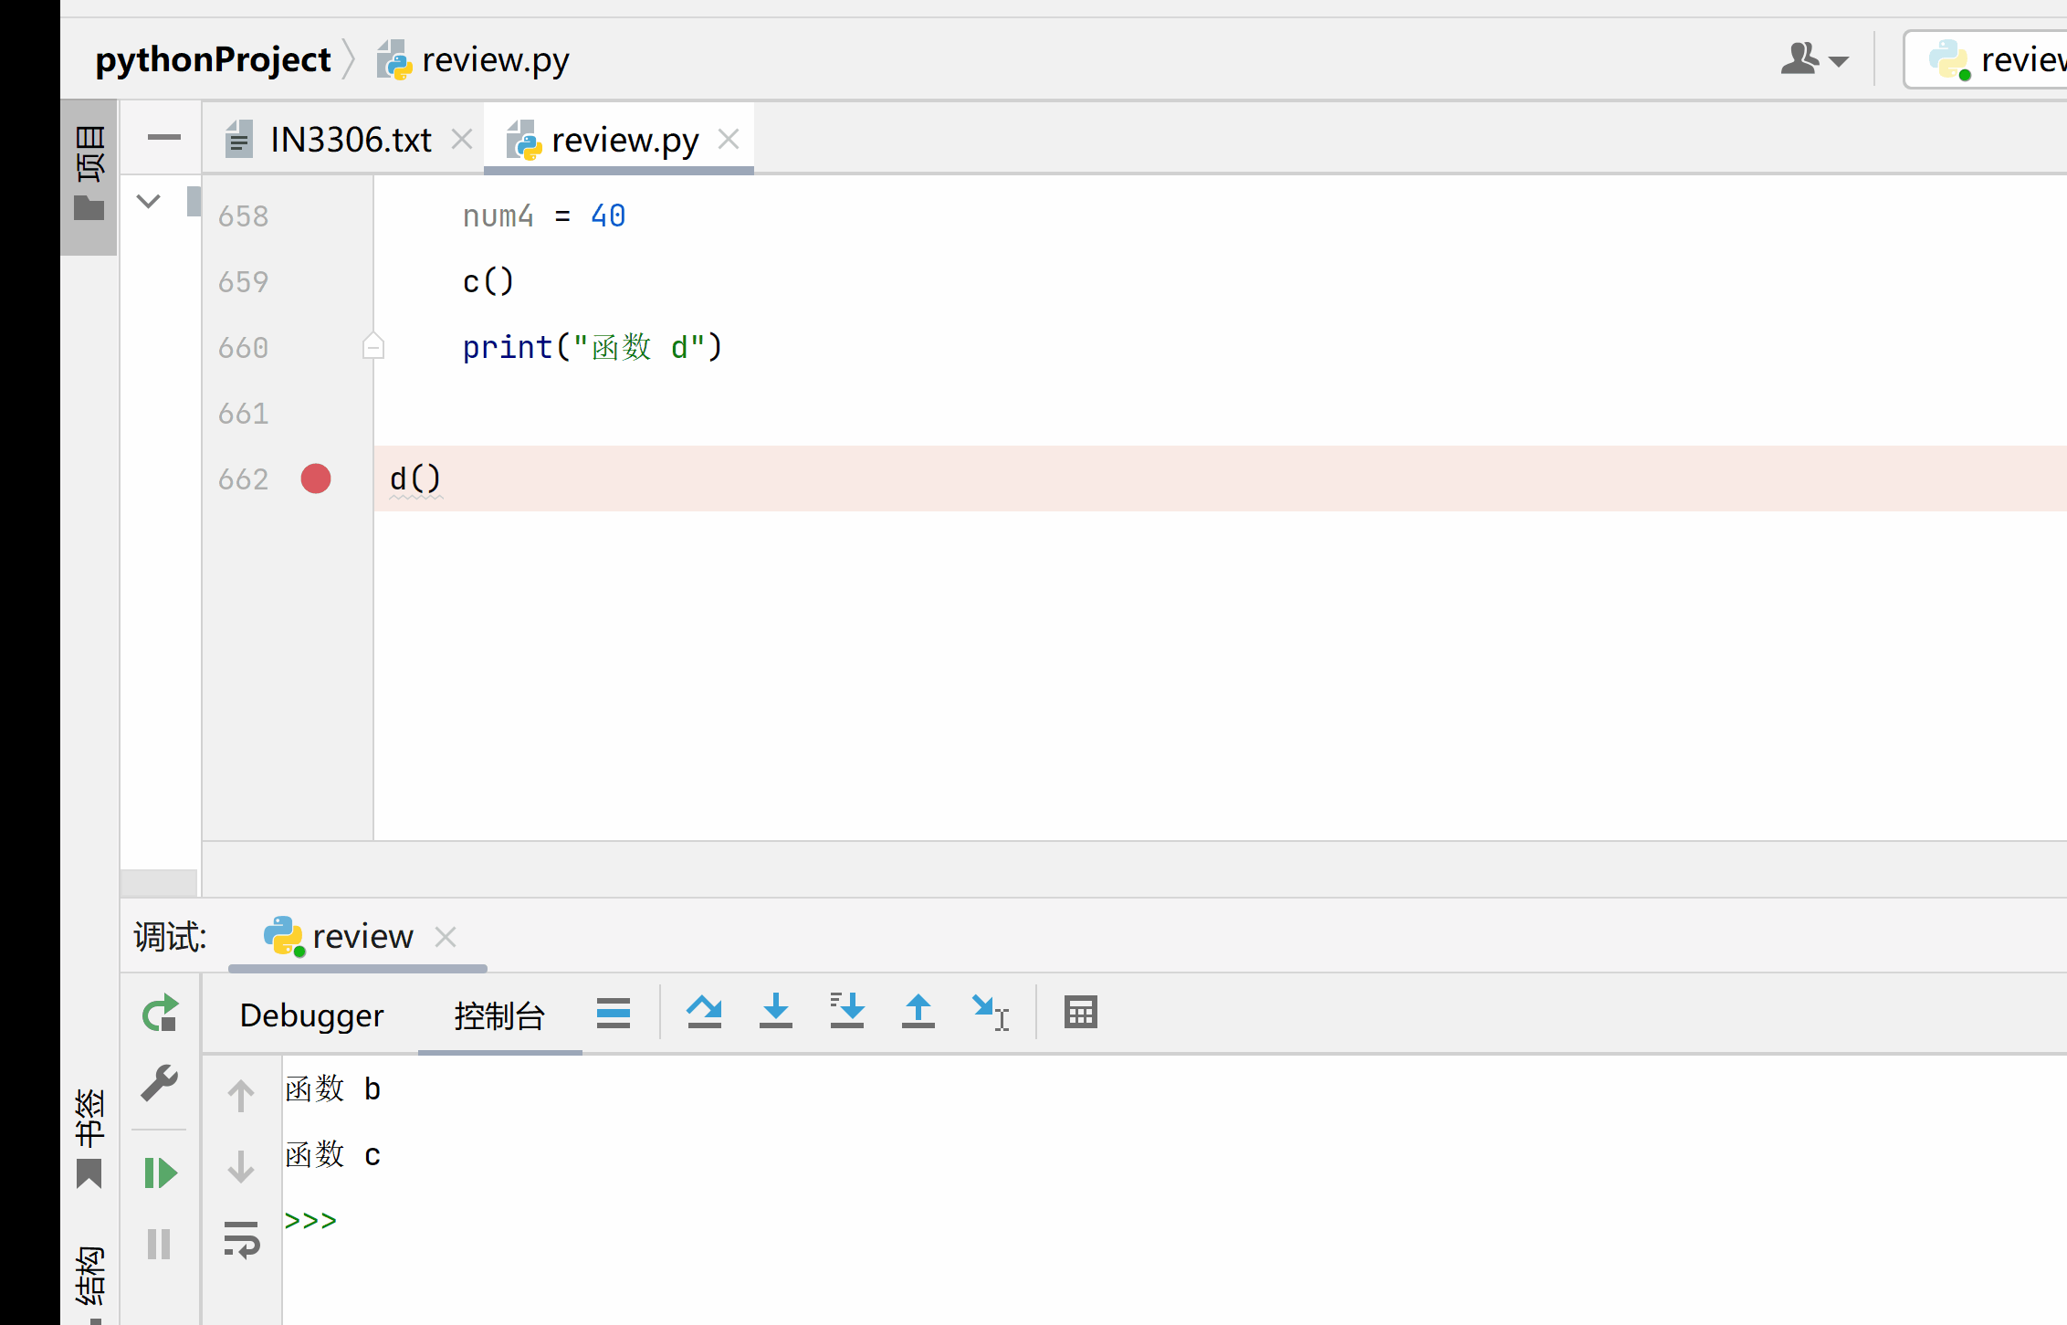Switch to the IN3306.txt editor tab
The width and height of the screenshot is (2067, 1325).
coord(350,140)
